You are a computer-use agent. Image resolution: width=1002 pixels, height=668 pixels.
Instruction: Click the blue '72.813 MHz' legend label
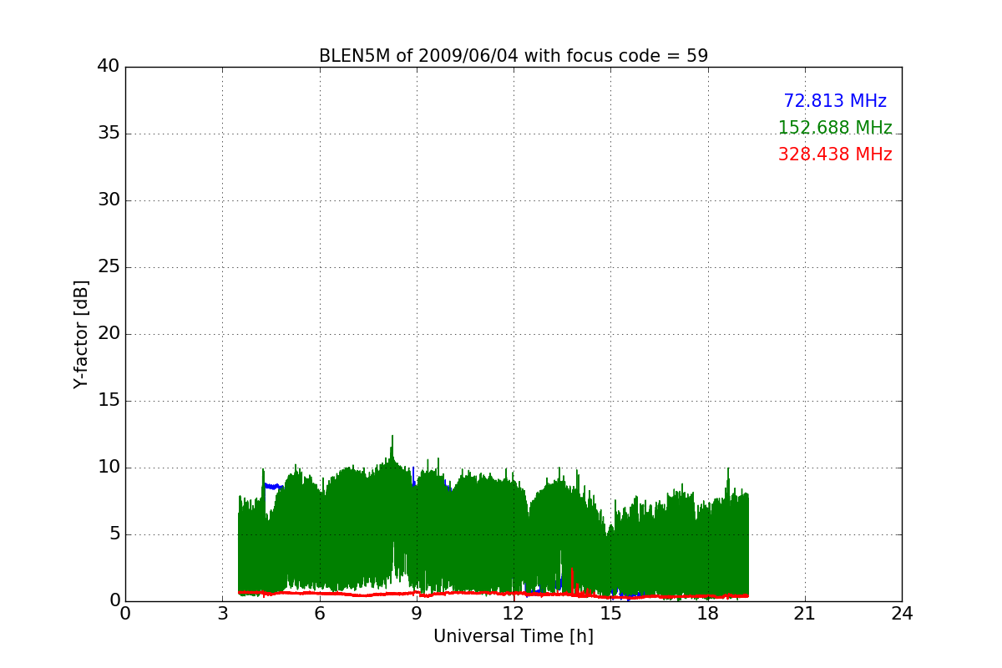835,101
